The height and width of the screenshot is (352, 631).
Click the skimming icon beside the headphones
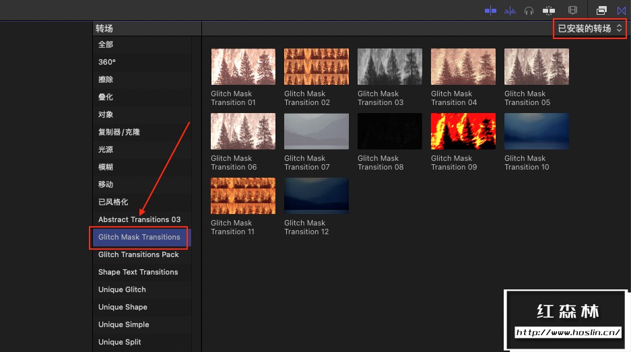(x=548, y=11)
